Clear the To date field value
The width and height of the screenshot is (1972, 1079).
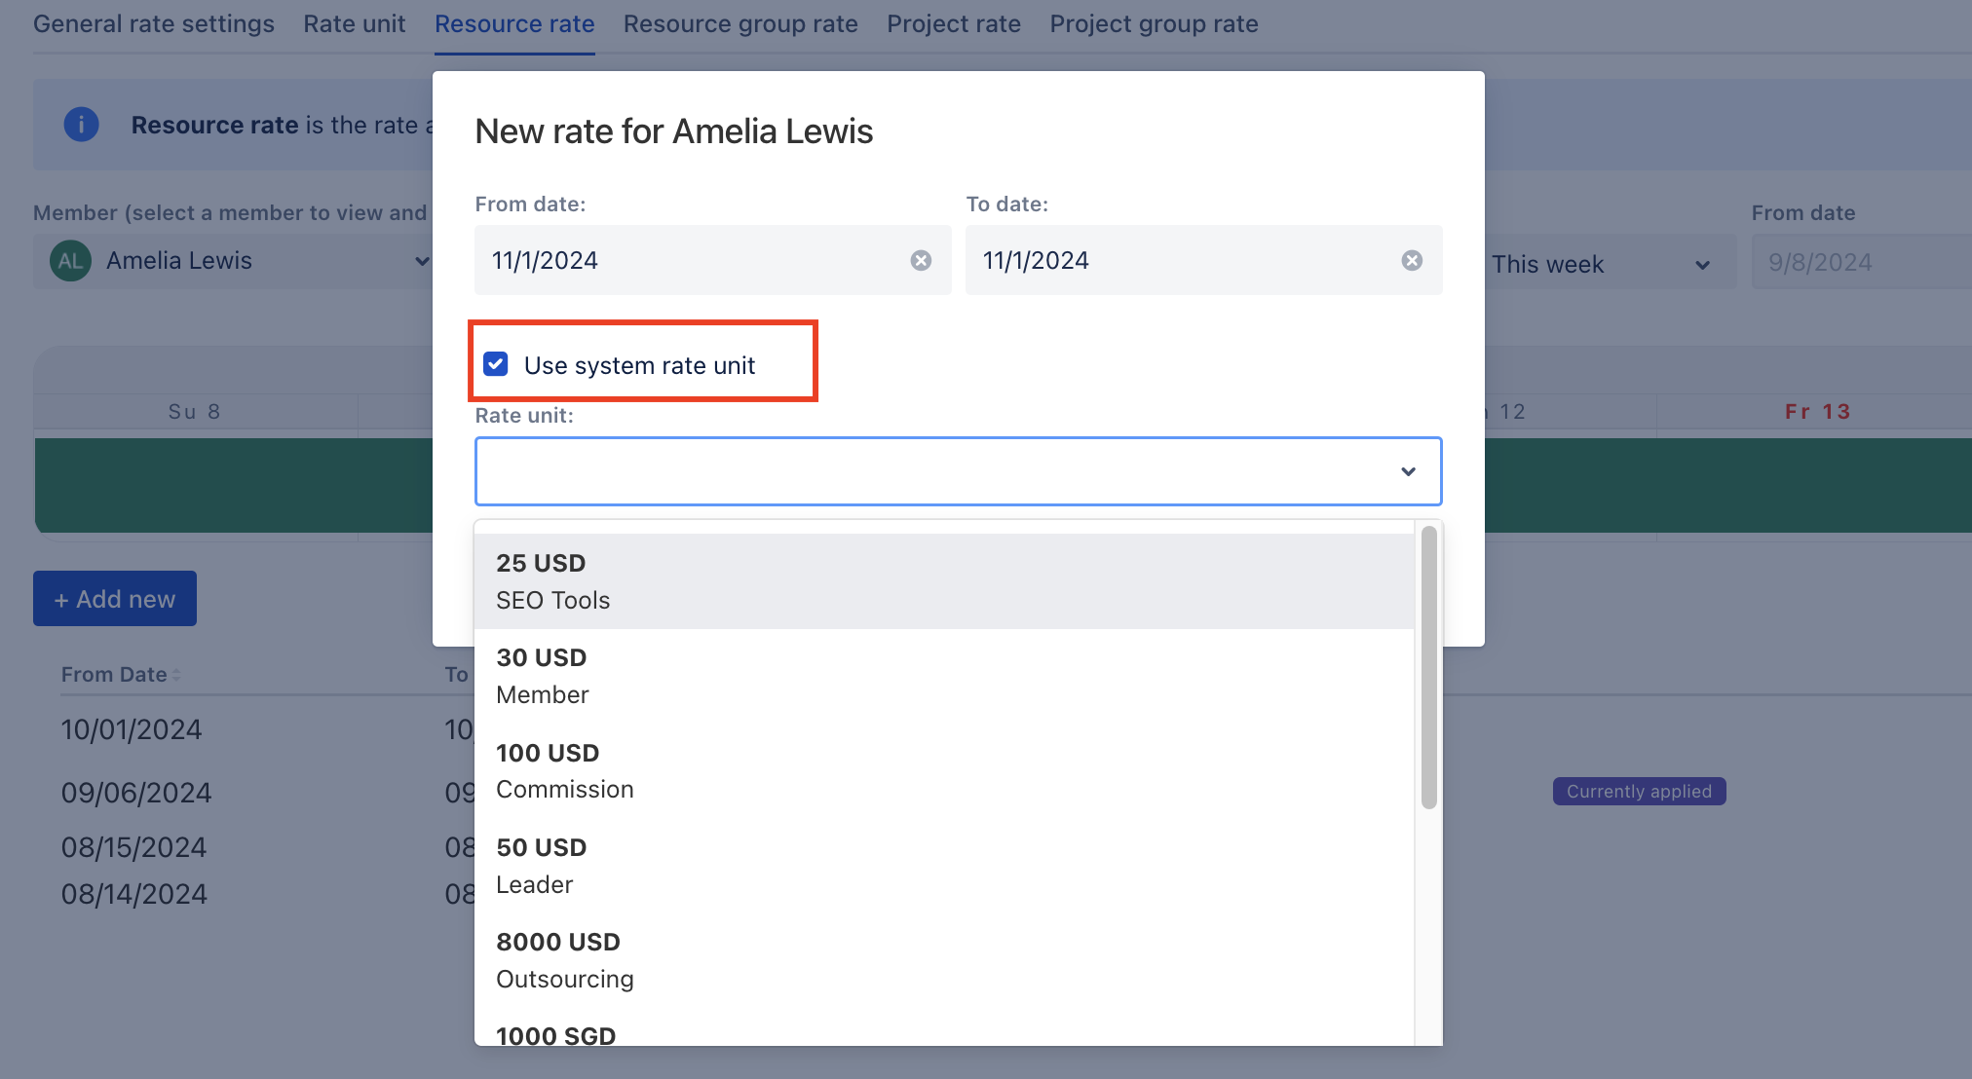1412,260
